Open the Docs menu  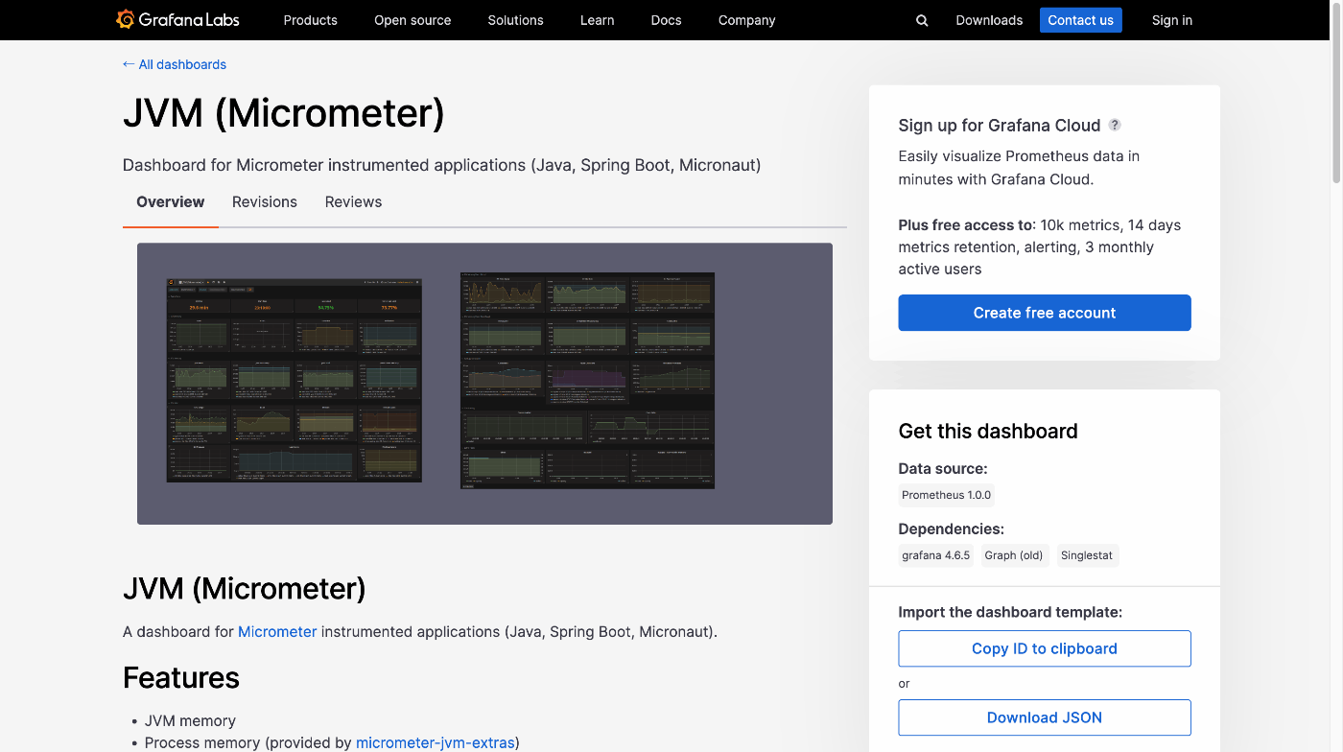pyautogui.click(x=666, y=20)
